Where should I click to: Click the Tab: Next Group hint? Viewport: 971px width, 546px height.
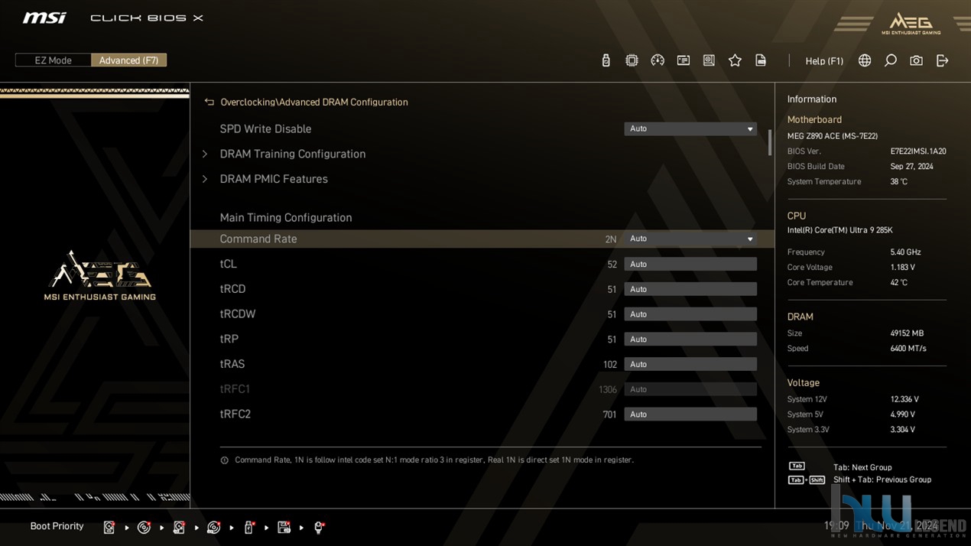[862, 467]
